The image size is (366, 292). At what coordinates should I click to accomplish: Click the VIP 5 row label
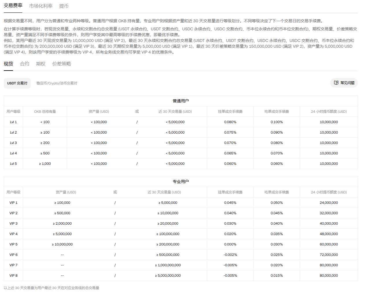click(13, 244)
